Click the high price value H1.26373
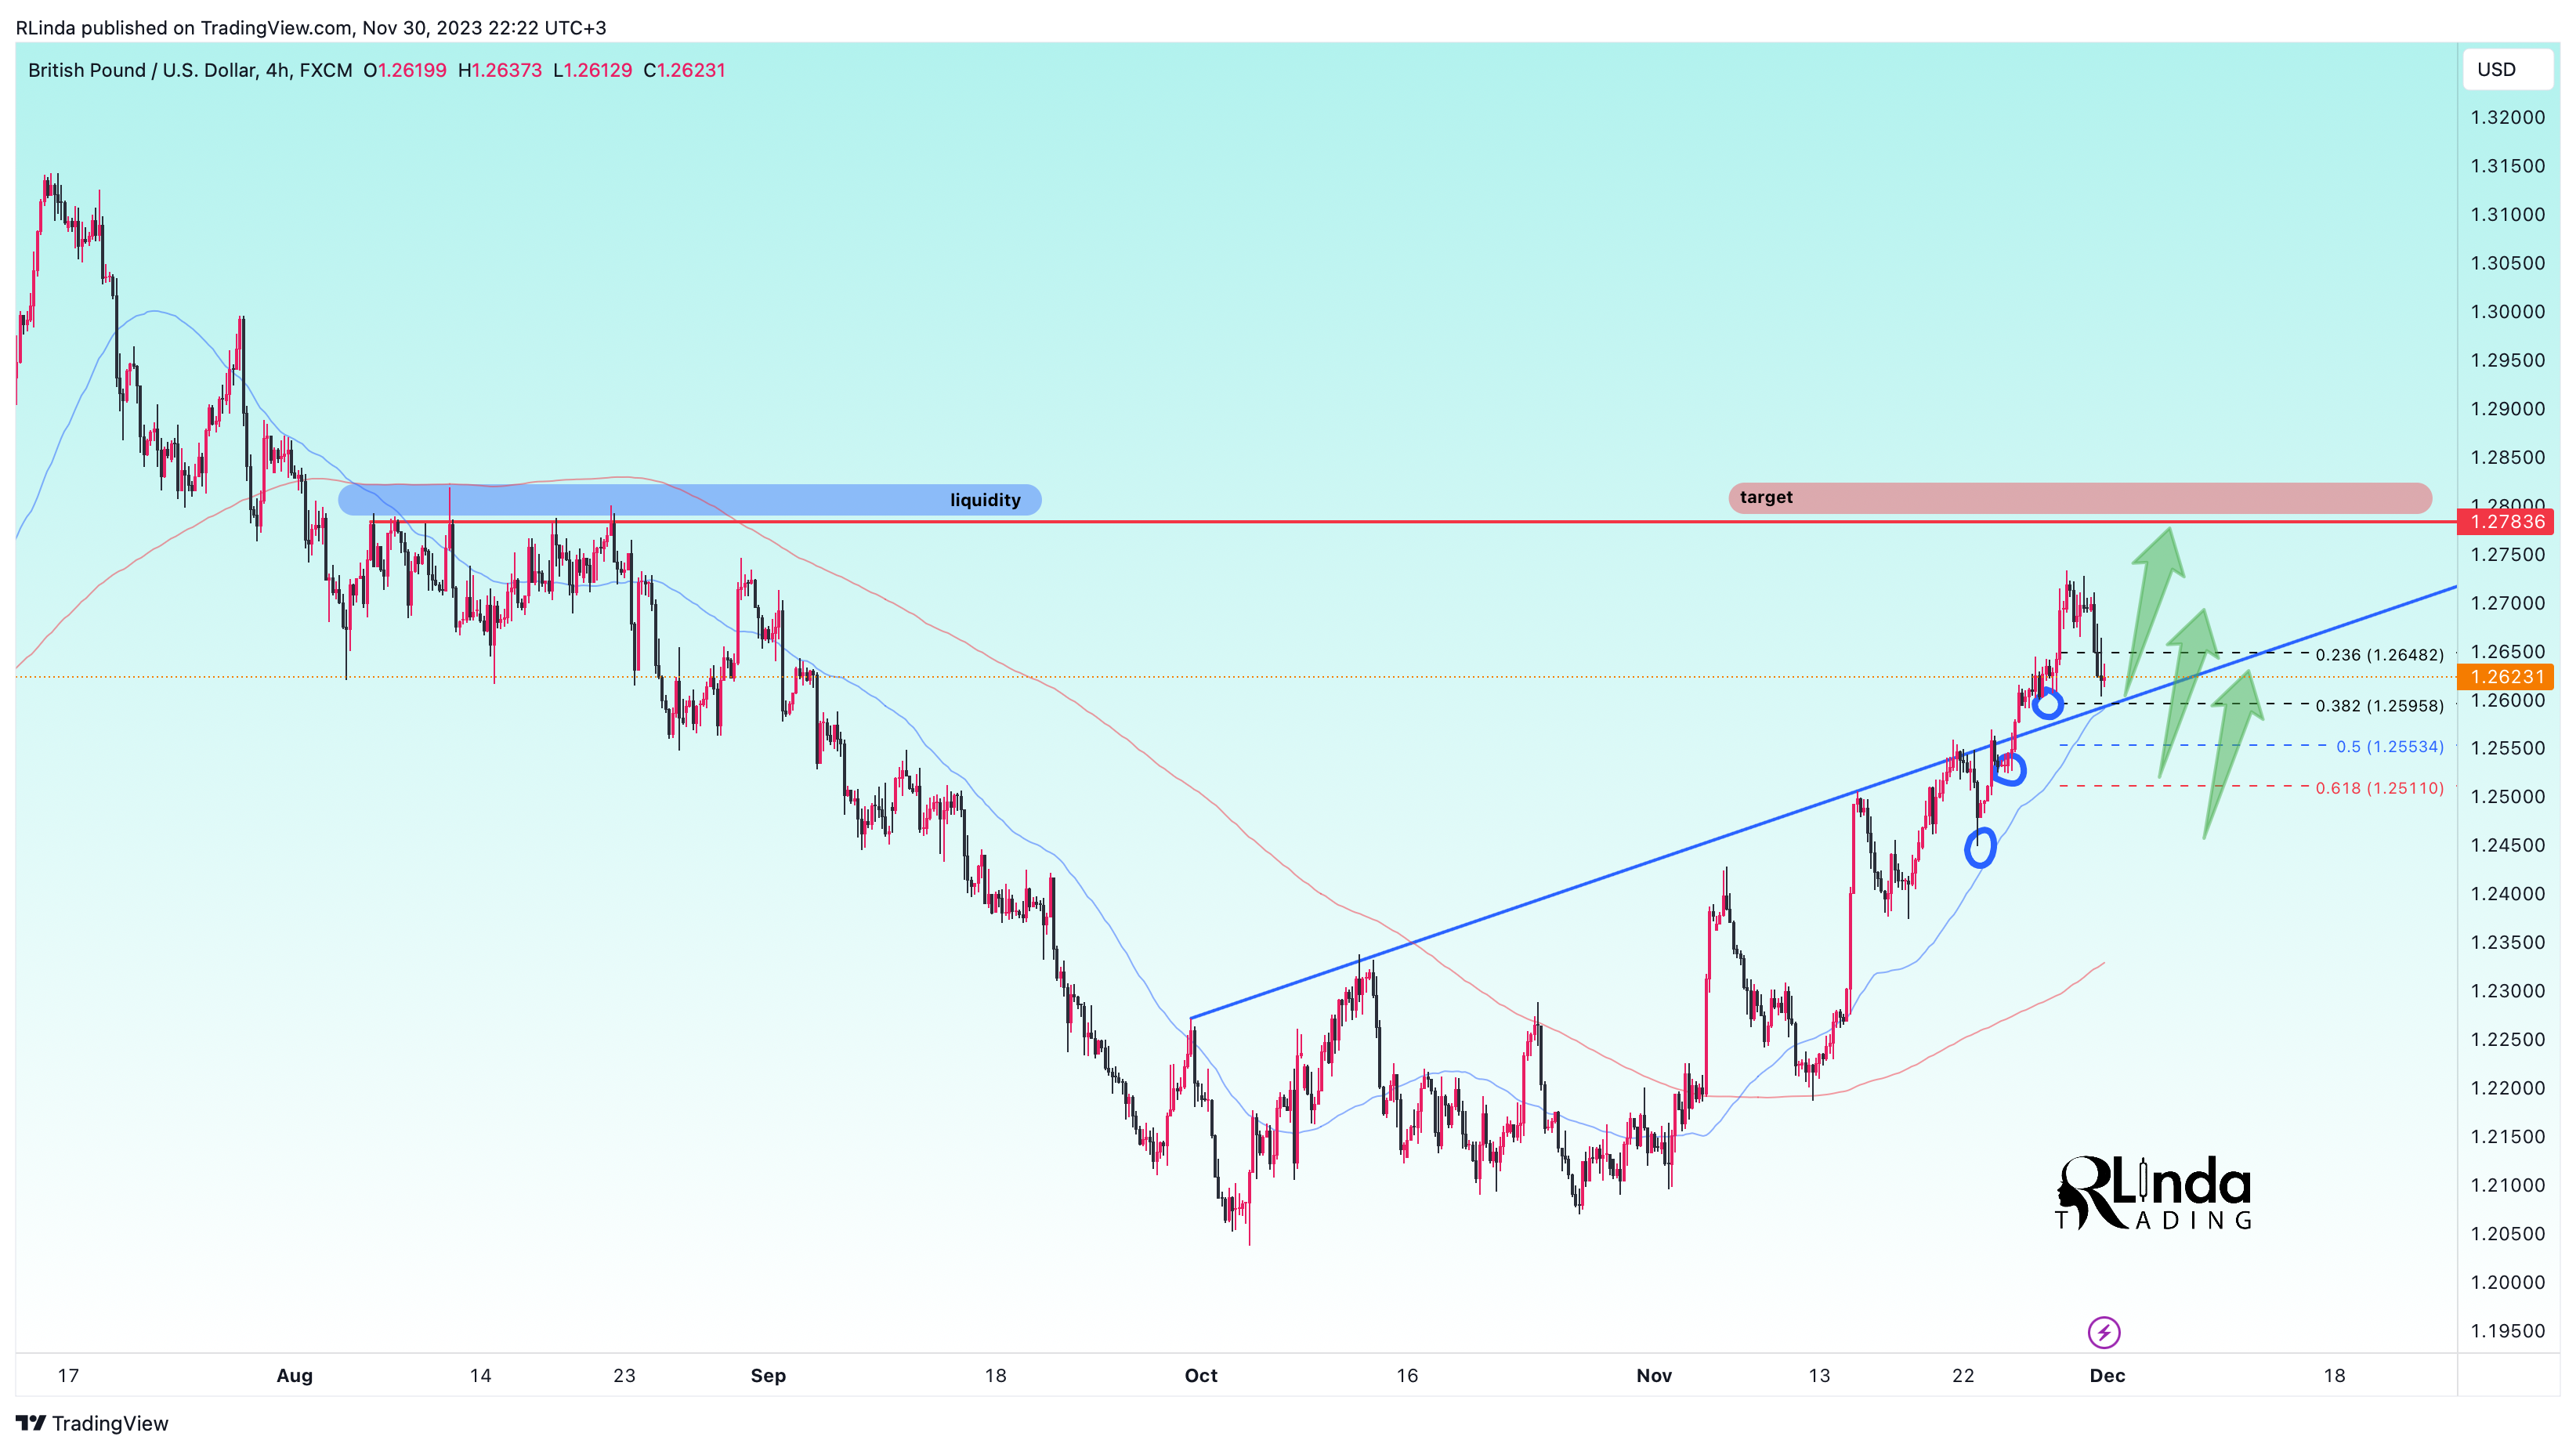 (x=500, y=70)
